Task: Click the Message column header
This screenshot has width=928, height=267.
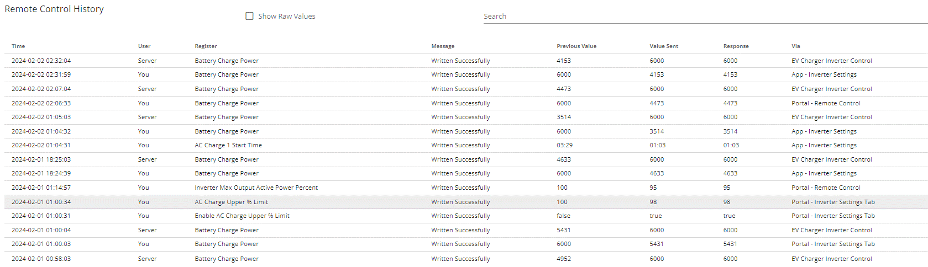Action: (443, 46)
